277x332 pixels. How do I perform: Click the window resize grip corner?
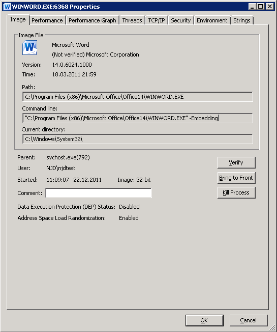pos(273,328)
